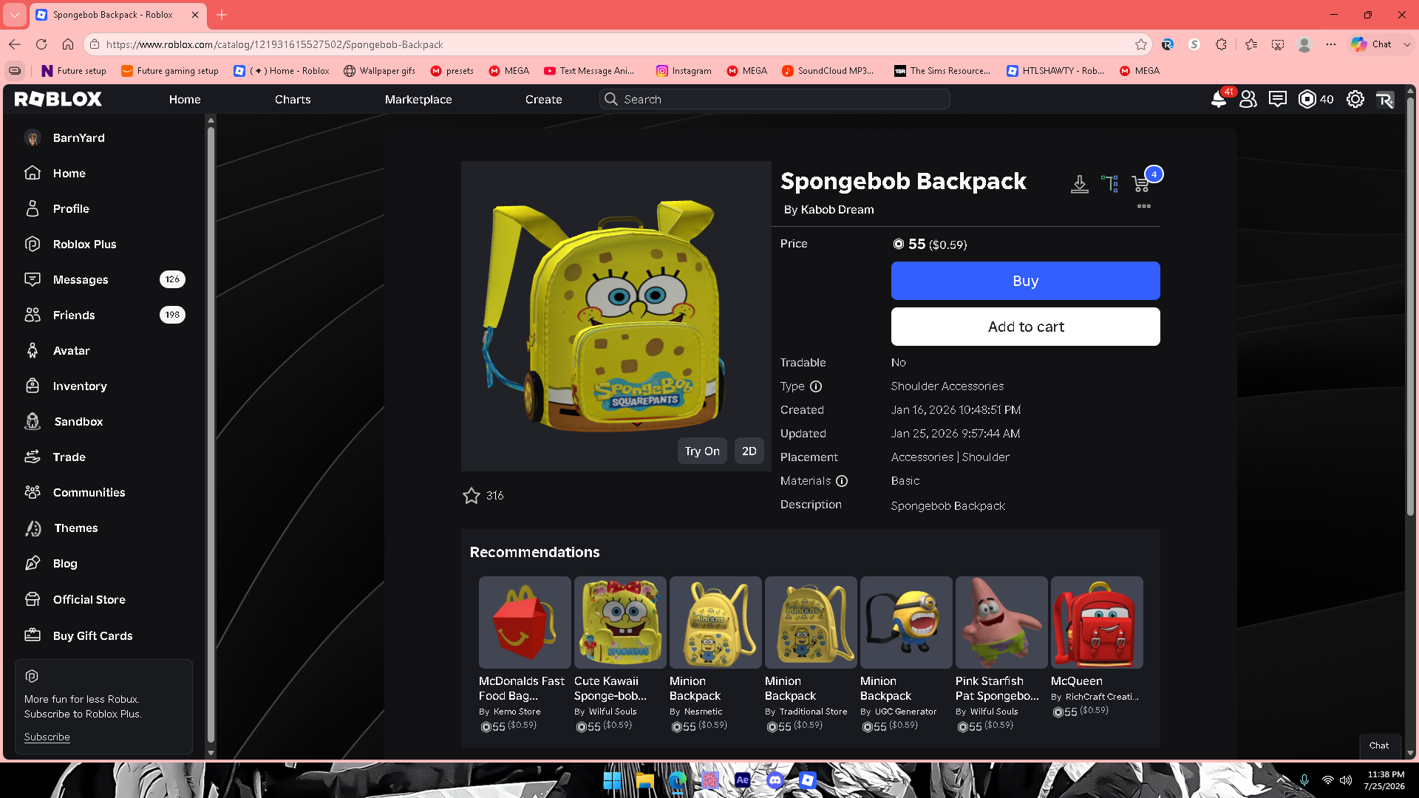Open a new browser tab
Image resolution: width=1419 pixels, height=798 pixels.
pos(222,15)
